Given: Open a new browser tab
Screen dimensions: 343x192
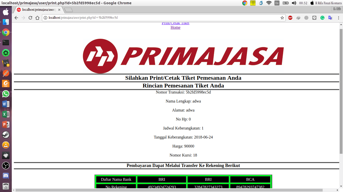Looking at the screenshot, I should [x=69, y=10].
